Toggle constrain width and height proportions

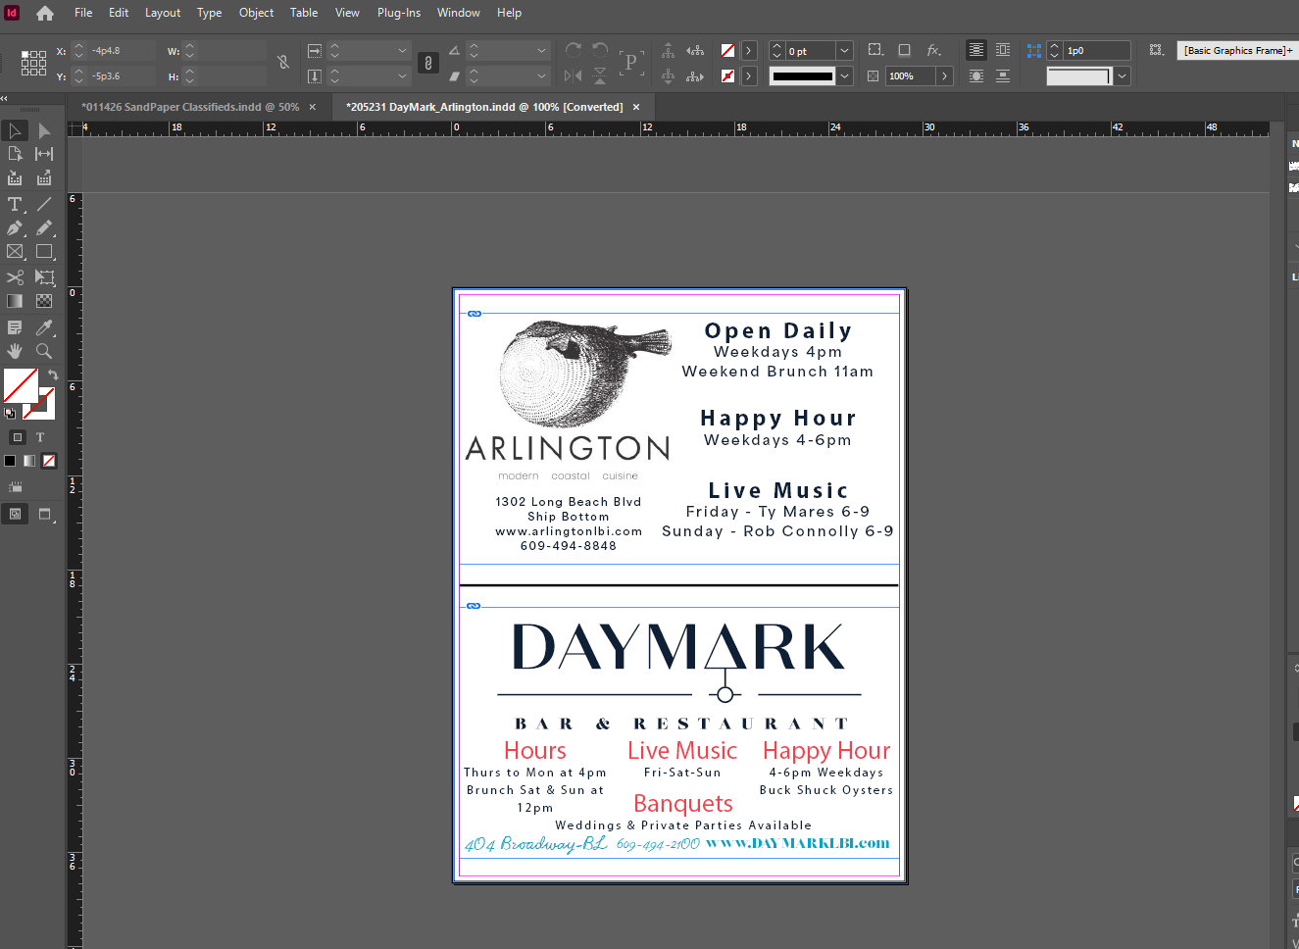(283, 63)
